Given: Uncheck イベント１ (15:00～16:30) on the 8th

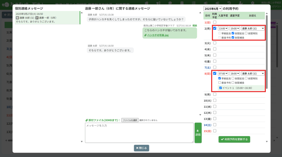Looking at the screenshot, I should pyautogui.click(x=220, y=88).
